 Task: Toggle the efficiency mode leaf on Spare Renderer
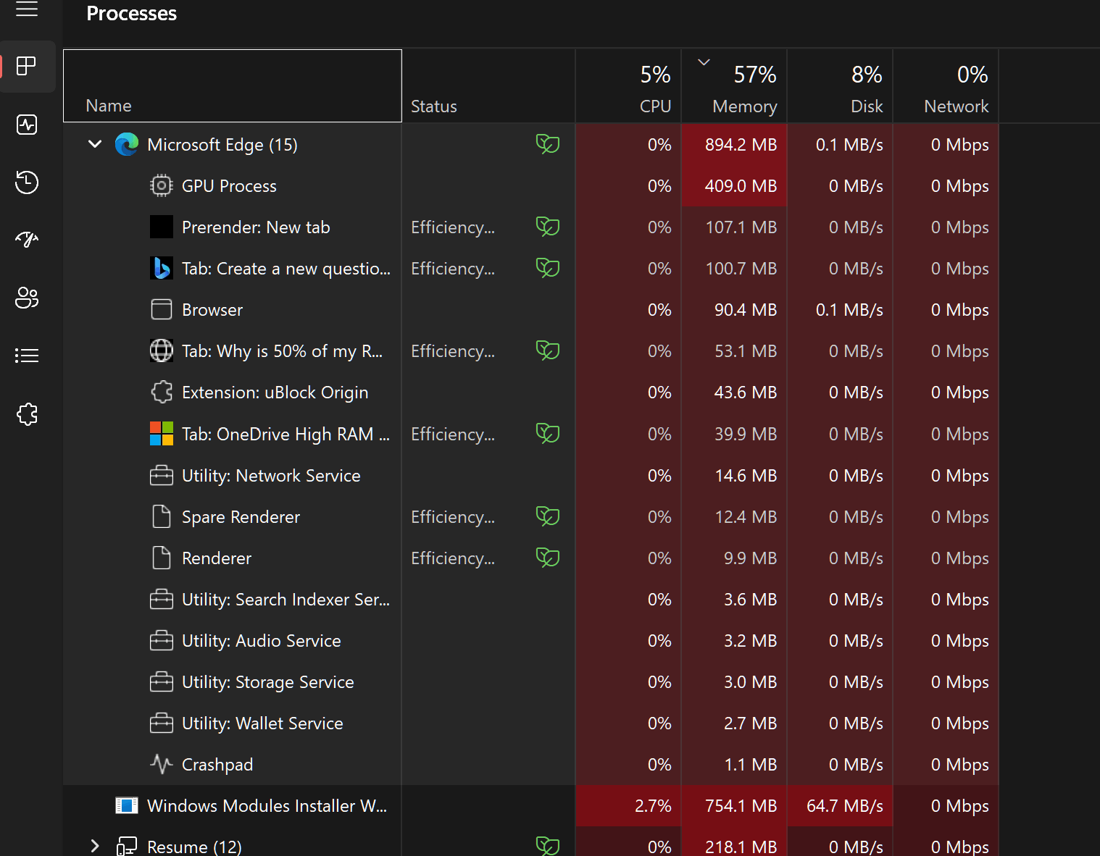548,516
